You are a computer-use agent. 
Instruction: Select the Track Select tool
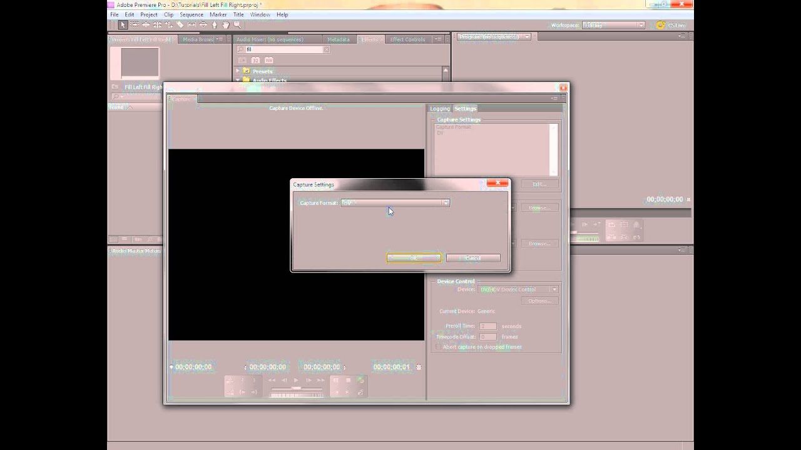pos(135,25)
